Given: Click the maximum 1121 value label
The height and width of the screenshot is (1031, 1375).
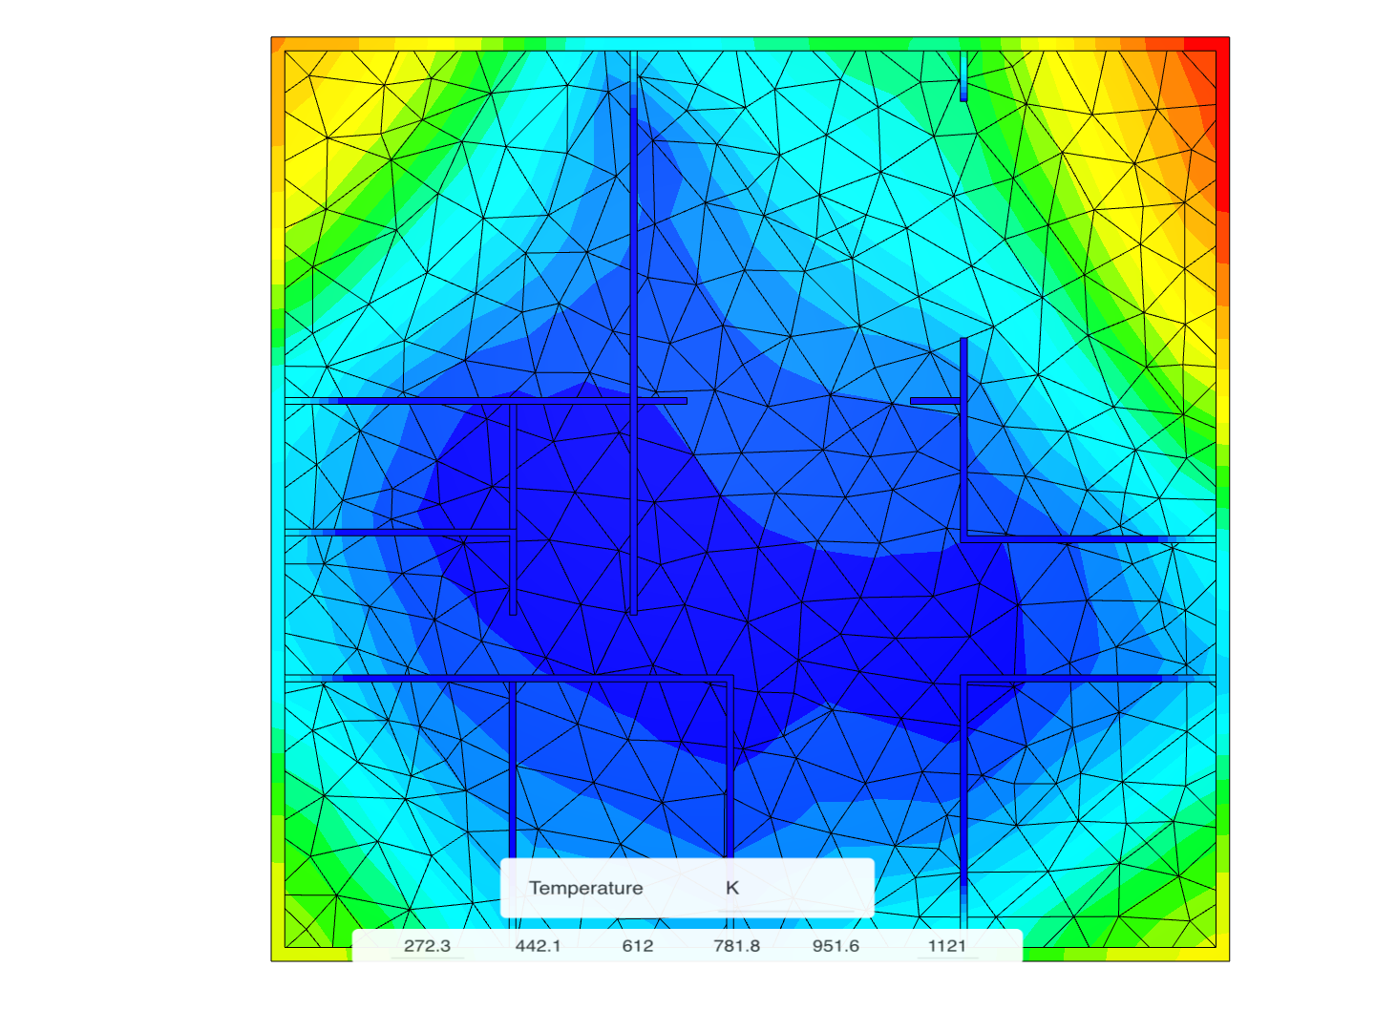Looking at the screenshot, I should pos(949,946).
